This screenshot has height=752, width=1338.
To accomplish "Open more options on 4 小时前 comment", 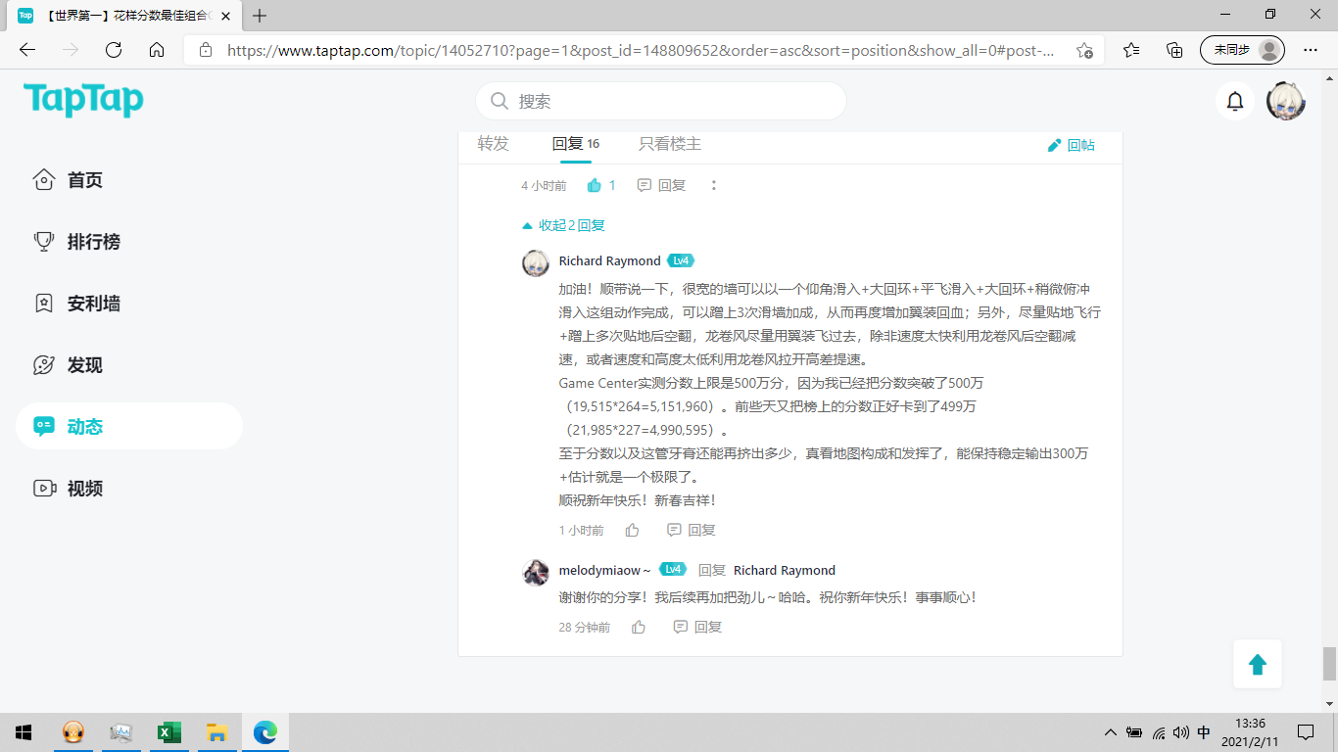I will pos(714,185).
